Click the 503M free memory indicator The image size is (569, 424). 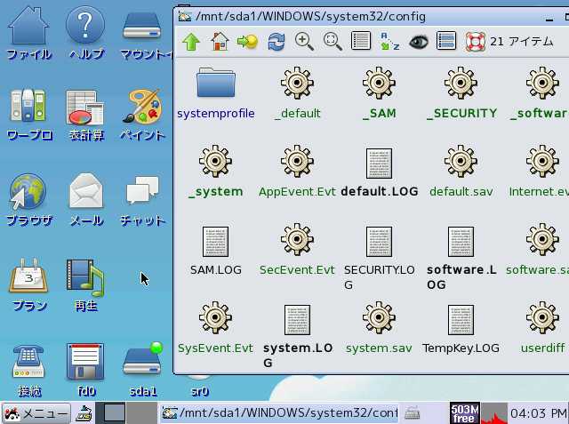[x=465, y=413]
